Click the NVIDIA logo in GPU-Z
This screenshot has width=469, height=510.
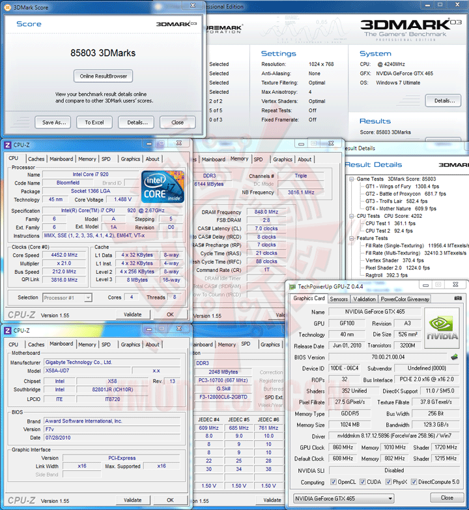pos(442,328)
